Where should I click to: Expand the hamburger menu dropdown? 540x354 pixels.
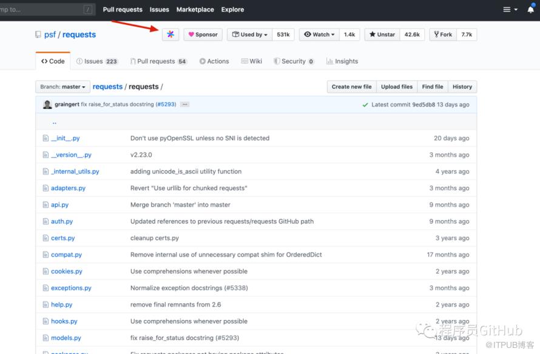pos(510,10)
